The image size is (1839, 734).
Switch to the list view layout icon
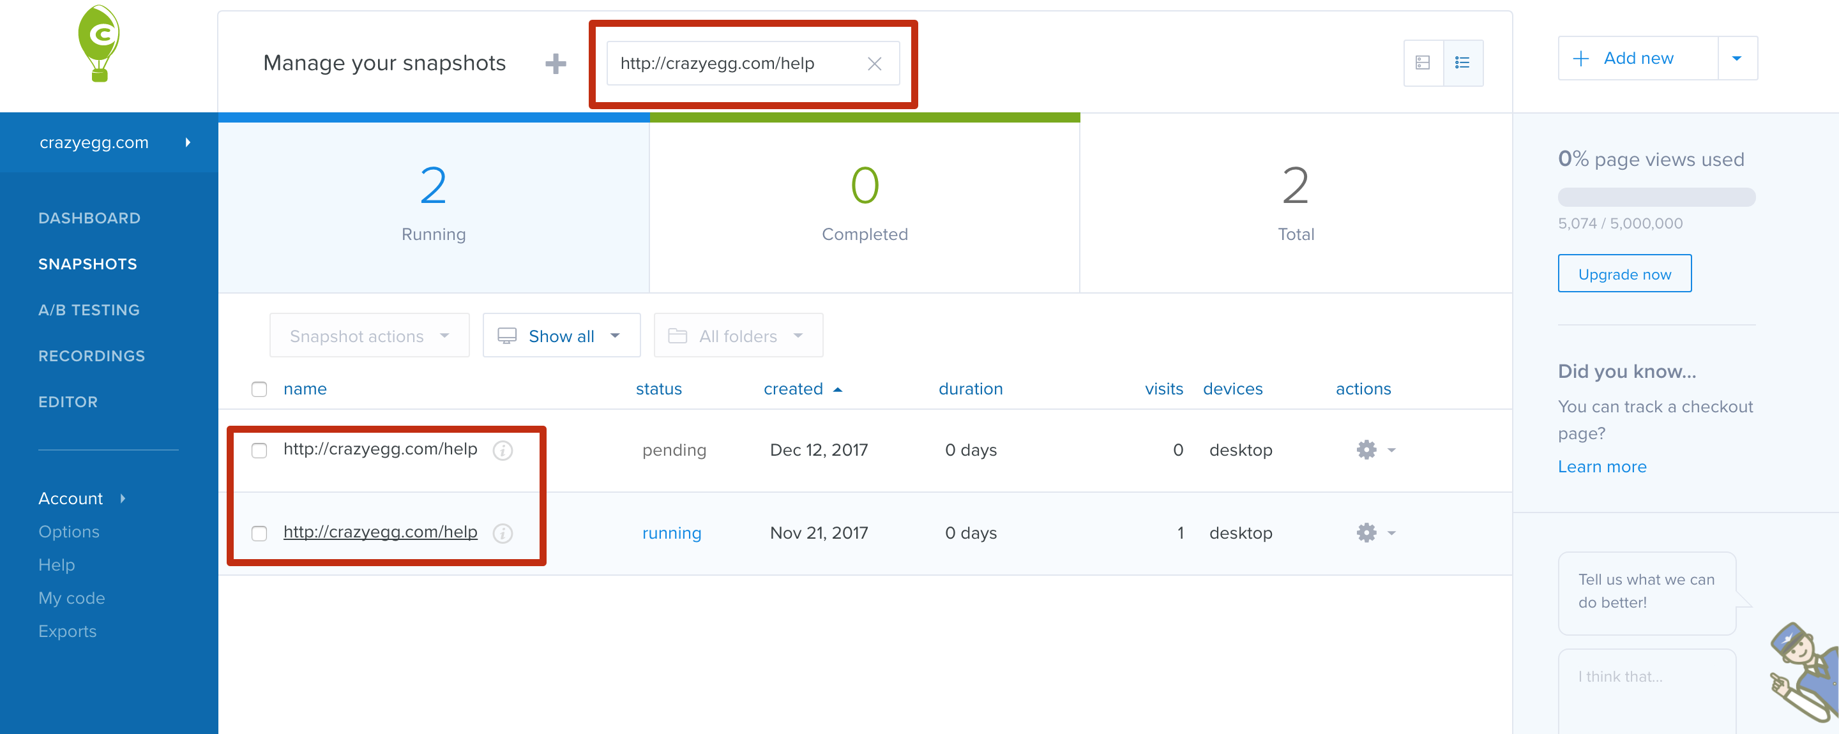[x=1463, y=63]
